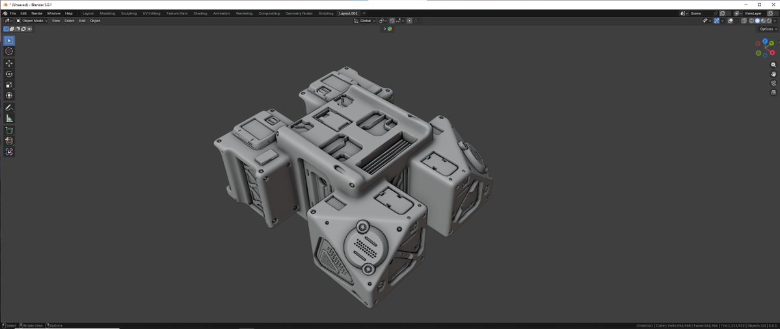Toggle snapping magnet icon

pyautogui.click(x=392, y=20)
